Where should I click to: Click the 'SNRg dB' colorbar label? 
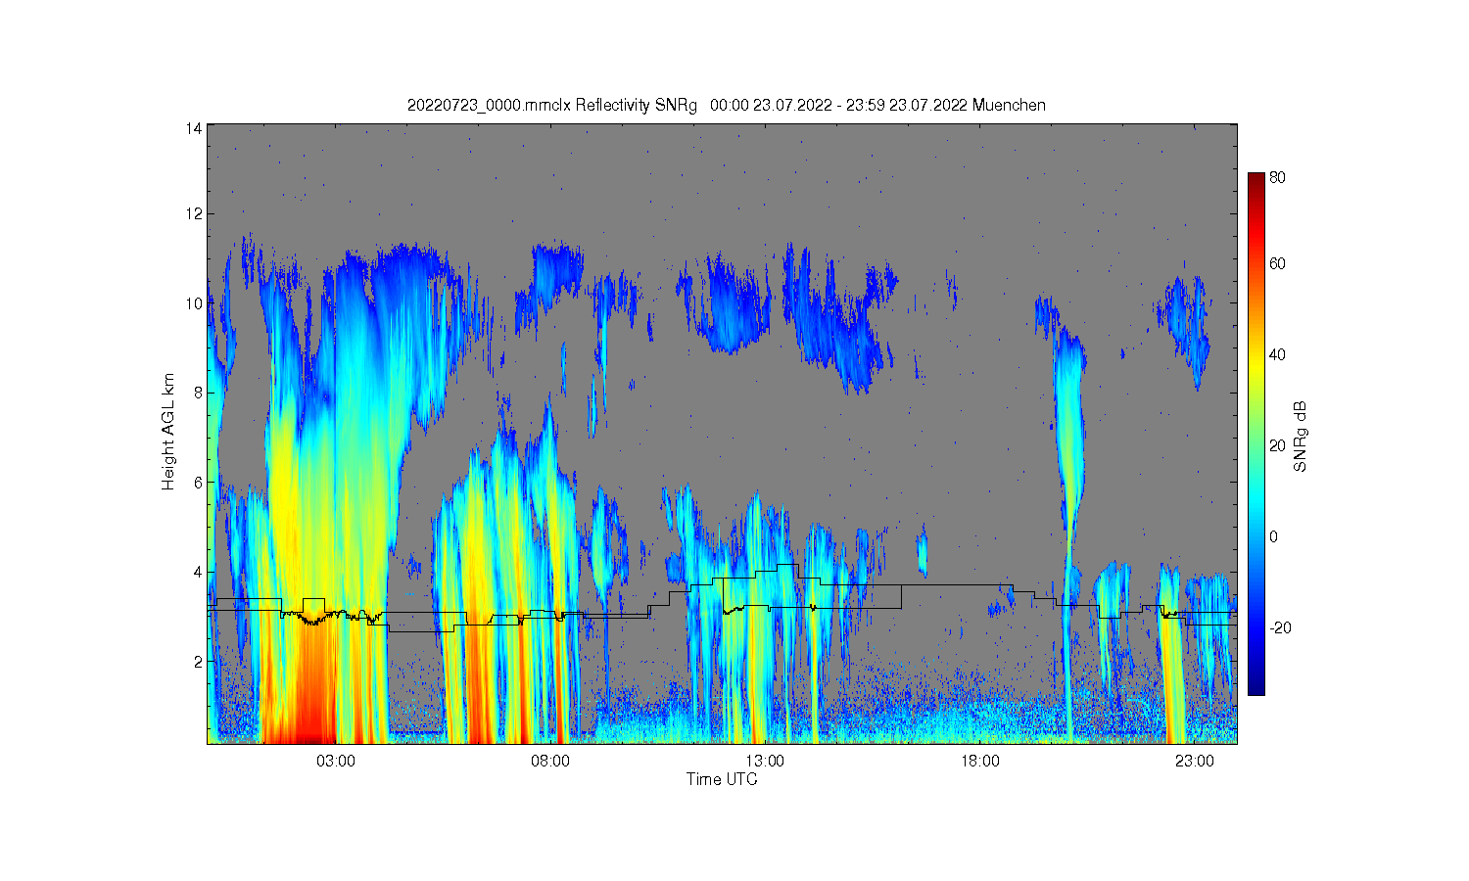tap(1301, 437)
